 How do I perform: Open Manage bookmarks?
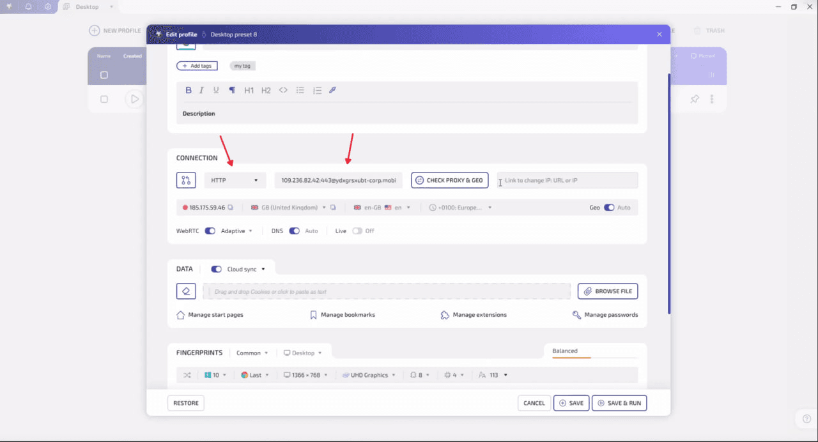point(343,315)
